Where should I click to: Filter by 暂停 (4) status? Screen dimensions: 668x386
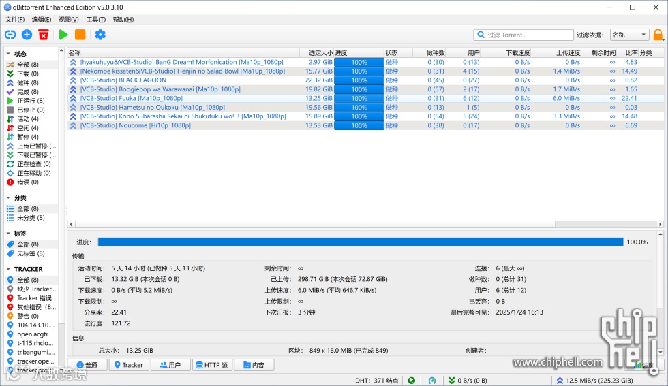(23, 137)
